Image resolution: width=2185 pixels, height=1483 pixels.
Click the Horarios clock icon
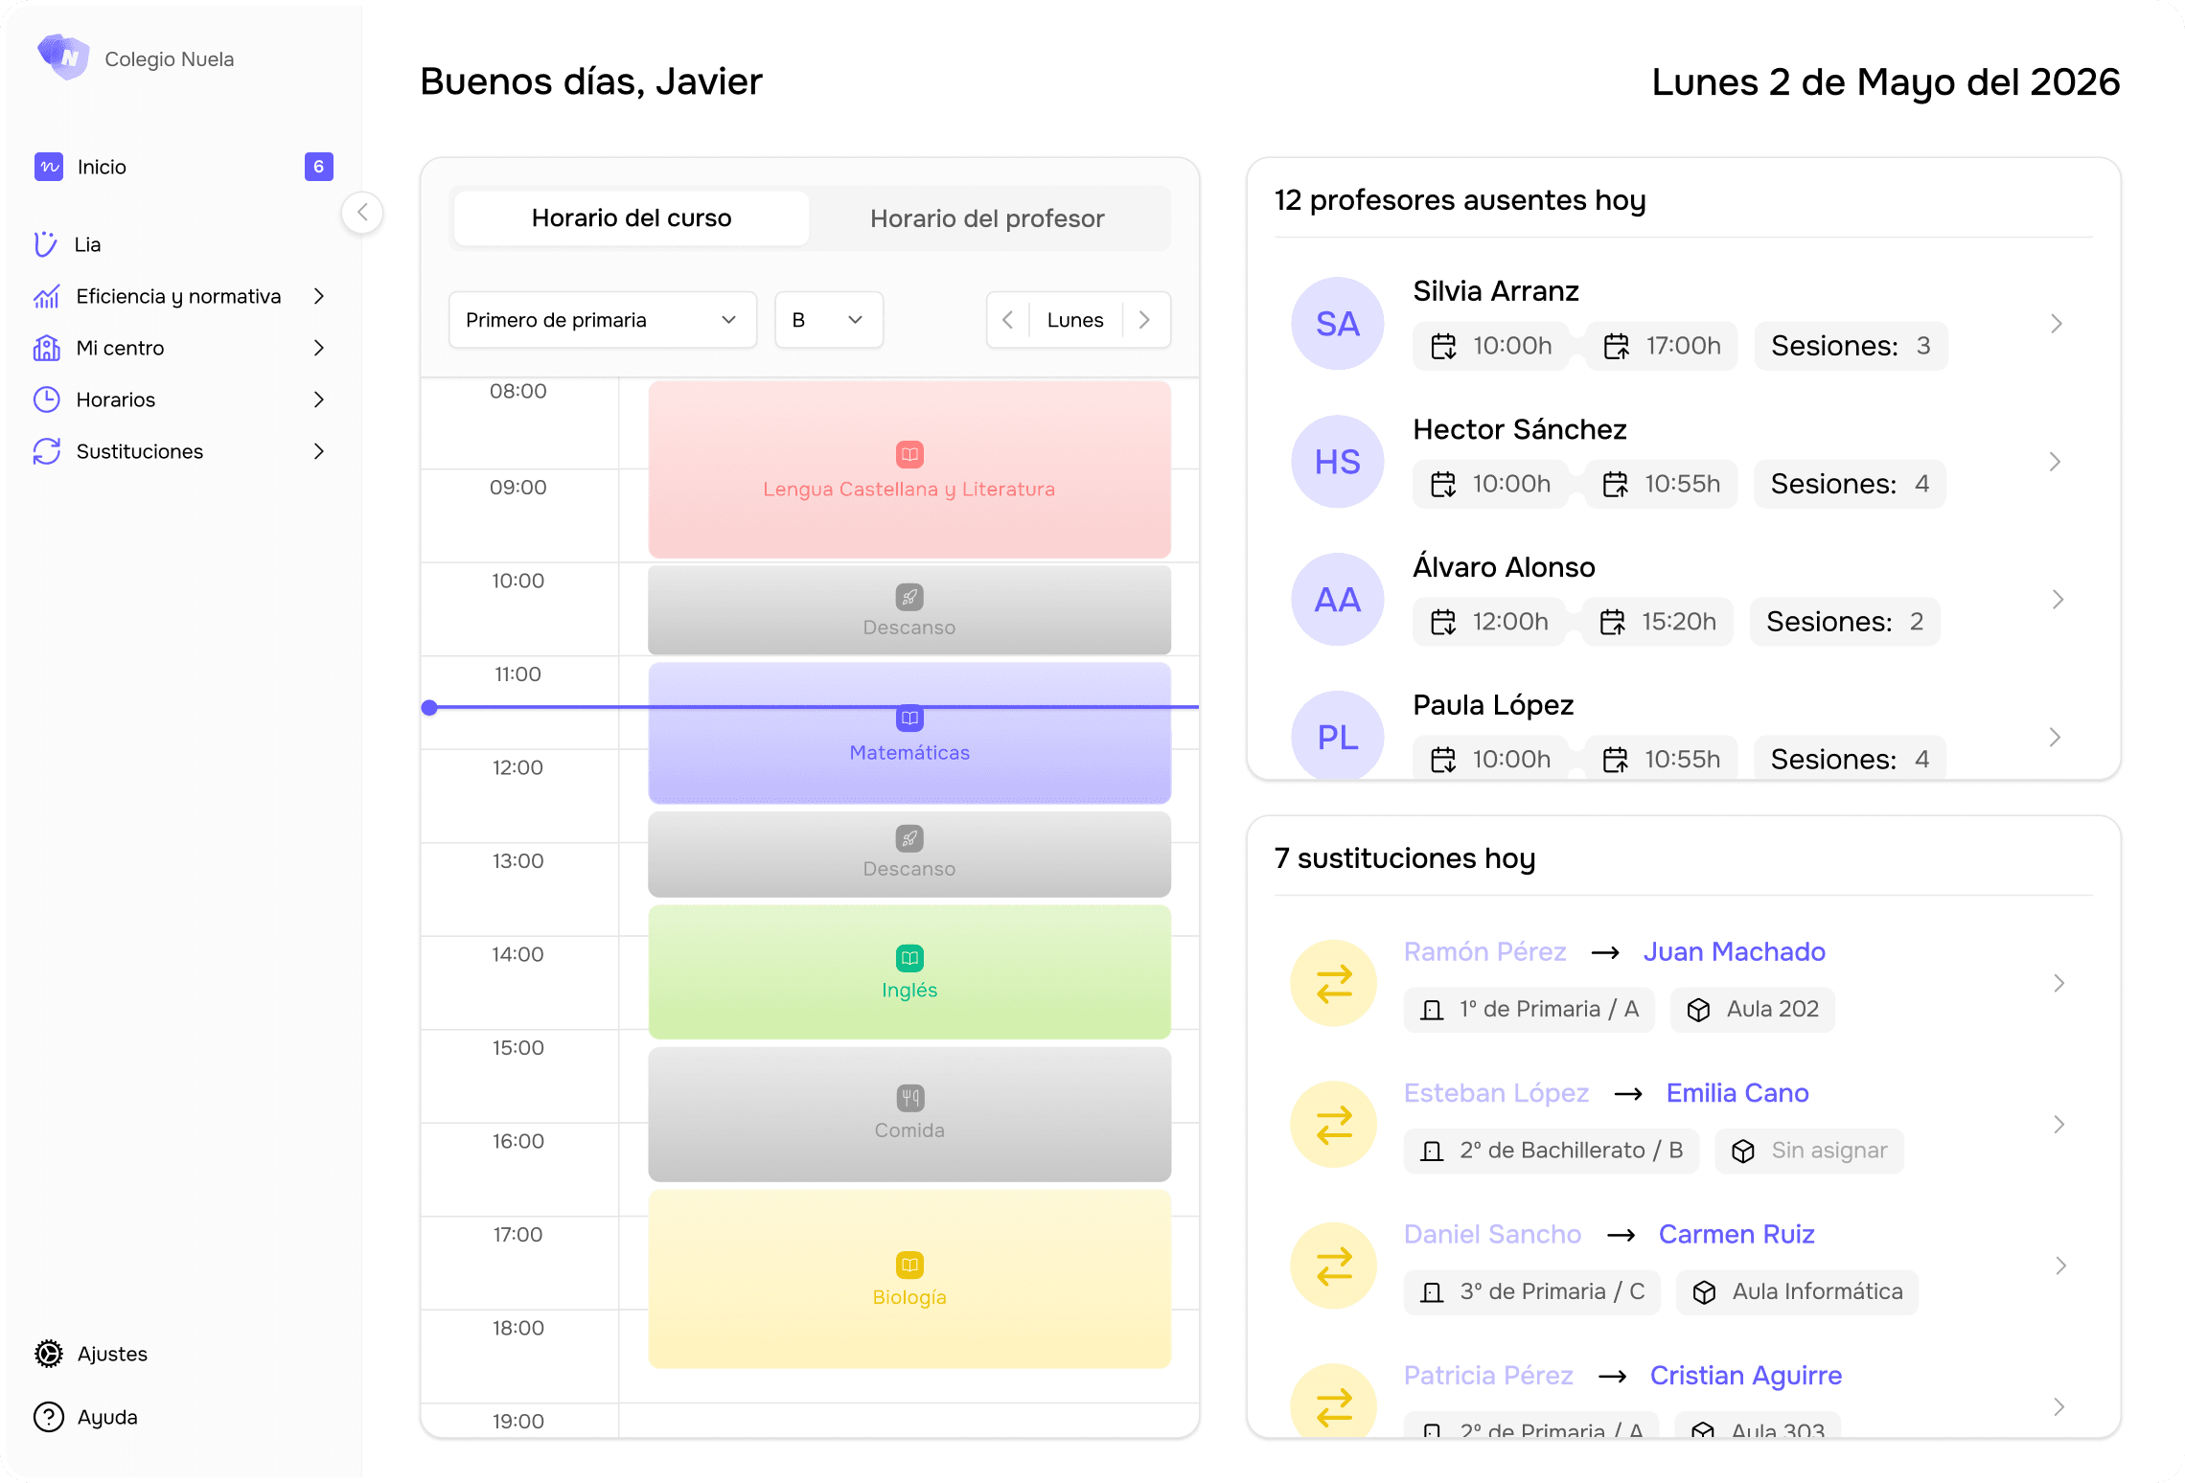(x=47, y=399)
